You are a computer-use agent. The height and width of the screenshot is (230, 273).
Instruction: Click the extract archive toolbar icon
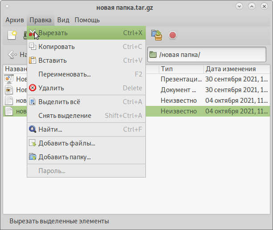156,35
